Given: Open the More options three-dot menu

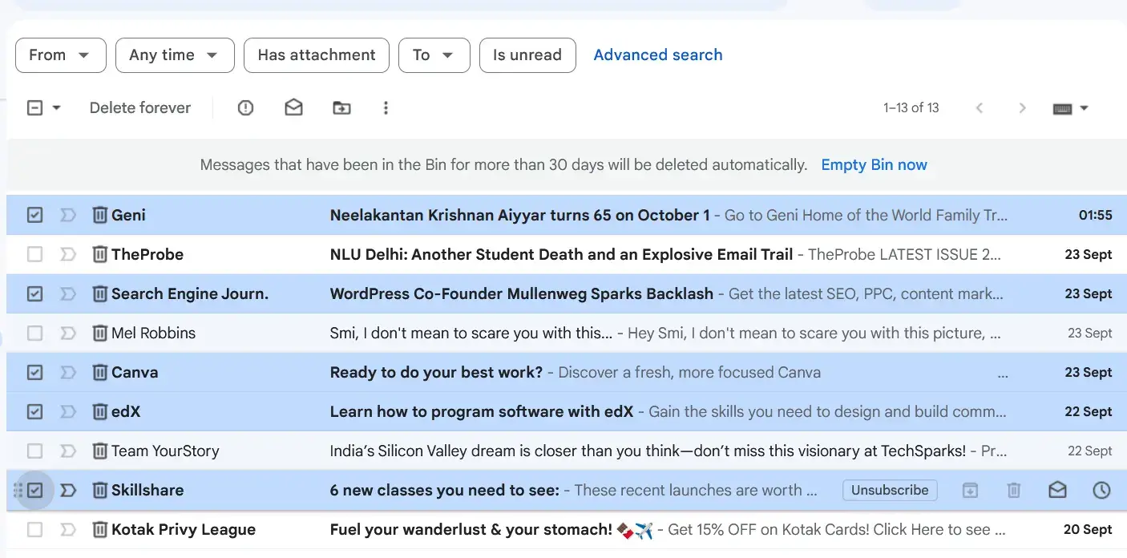Looking at the screenshot, I should click(x=386, y=107).
